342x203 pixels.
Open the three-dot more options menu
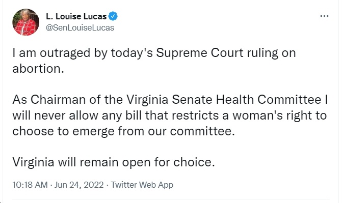324,16
